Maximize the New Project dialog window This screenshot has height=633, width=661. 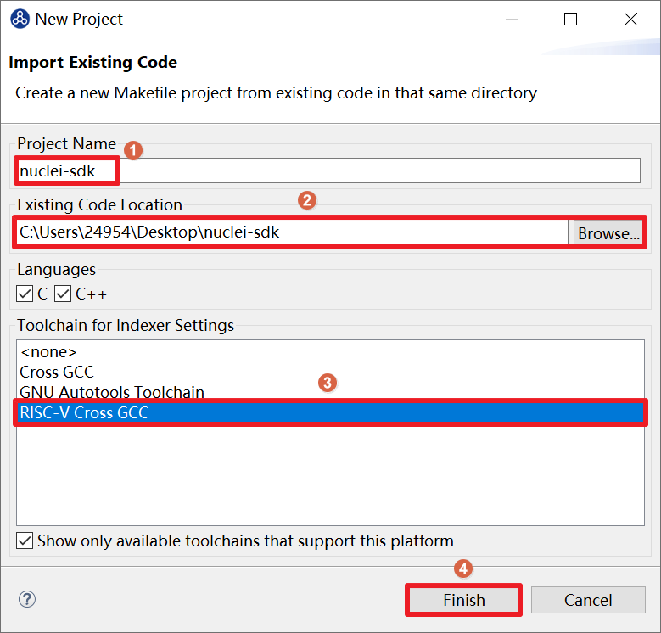[570, 19]
